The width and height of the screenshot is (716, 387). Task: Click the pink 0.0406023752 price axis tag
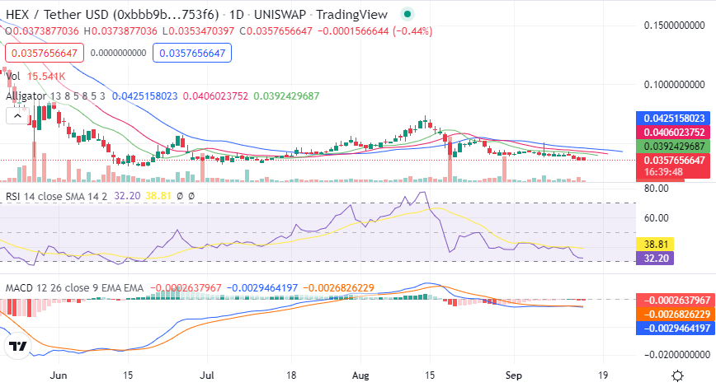674,133
